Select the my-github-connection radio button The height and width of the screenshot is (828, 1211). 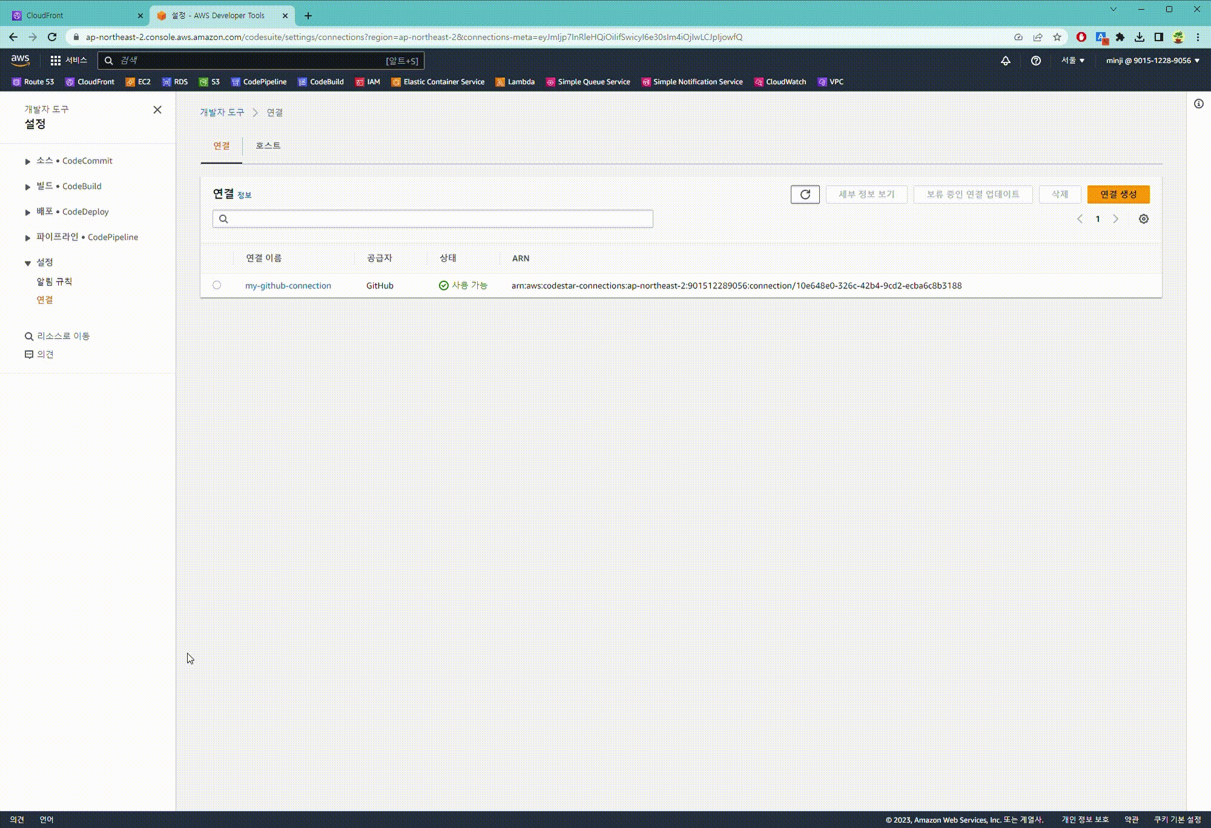(217, 285)
